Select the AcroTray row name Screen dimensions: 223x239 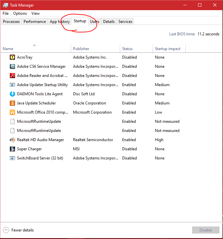[25, 57]
